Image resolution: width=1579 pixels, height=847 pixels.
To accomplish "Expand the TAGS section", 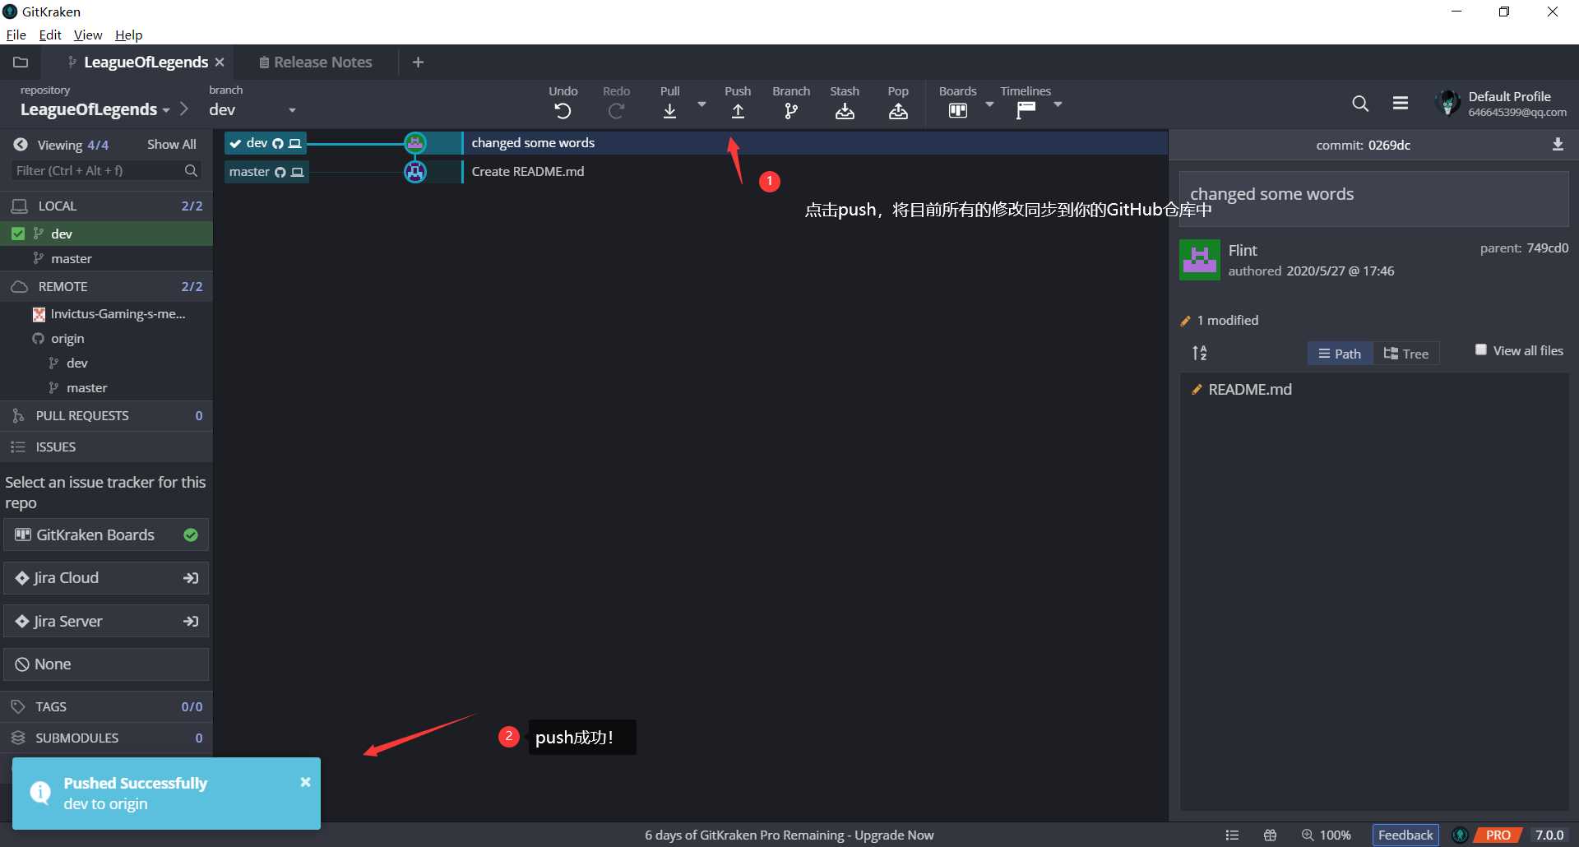I will 106,706.
